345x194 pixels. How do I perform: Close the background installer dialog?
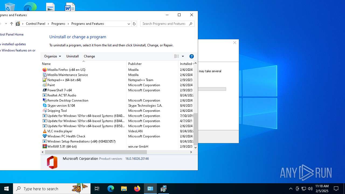coord(235,43)
